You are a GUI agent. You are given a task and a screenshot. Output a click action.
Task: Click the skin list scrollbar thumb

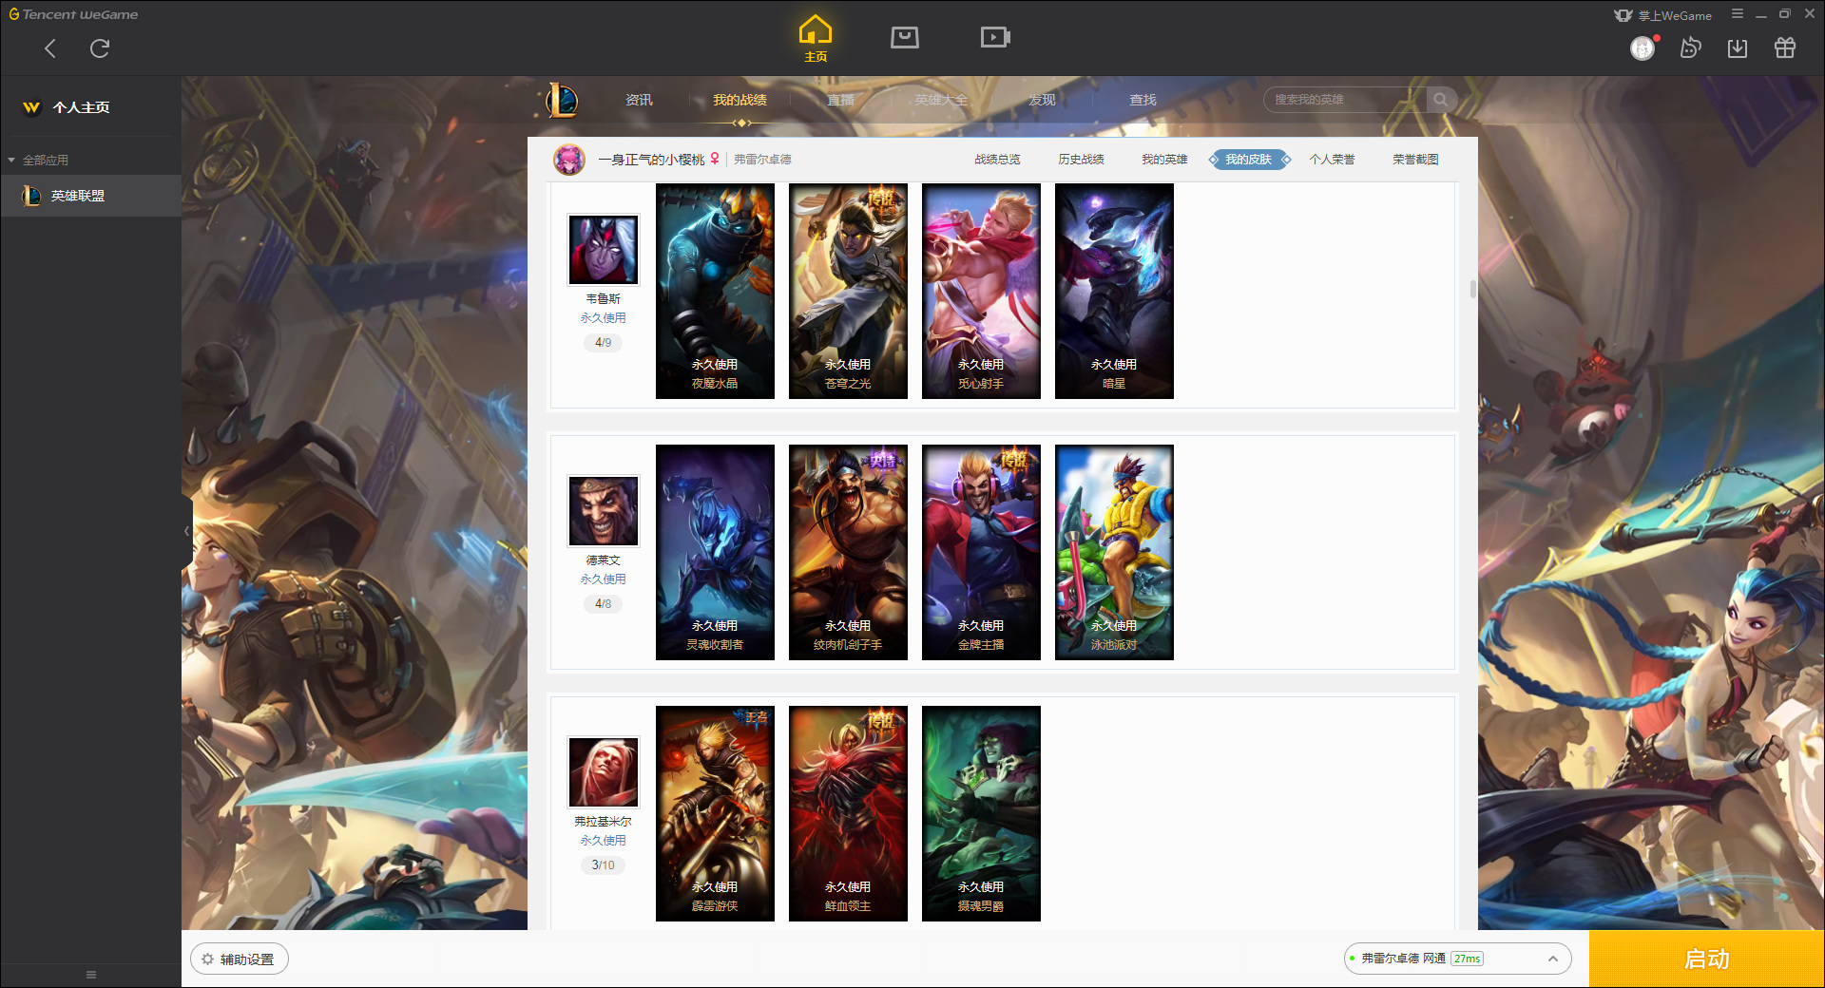pos(1473,289)
